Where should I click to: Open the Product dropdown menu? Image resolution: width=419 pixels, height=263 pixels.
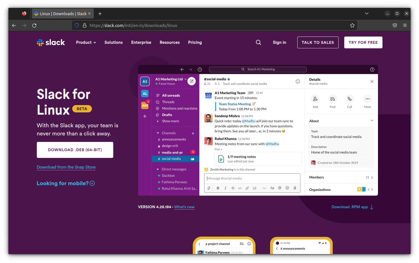[x=86, y=42]
